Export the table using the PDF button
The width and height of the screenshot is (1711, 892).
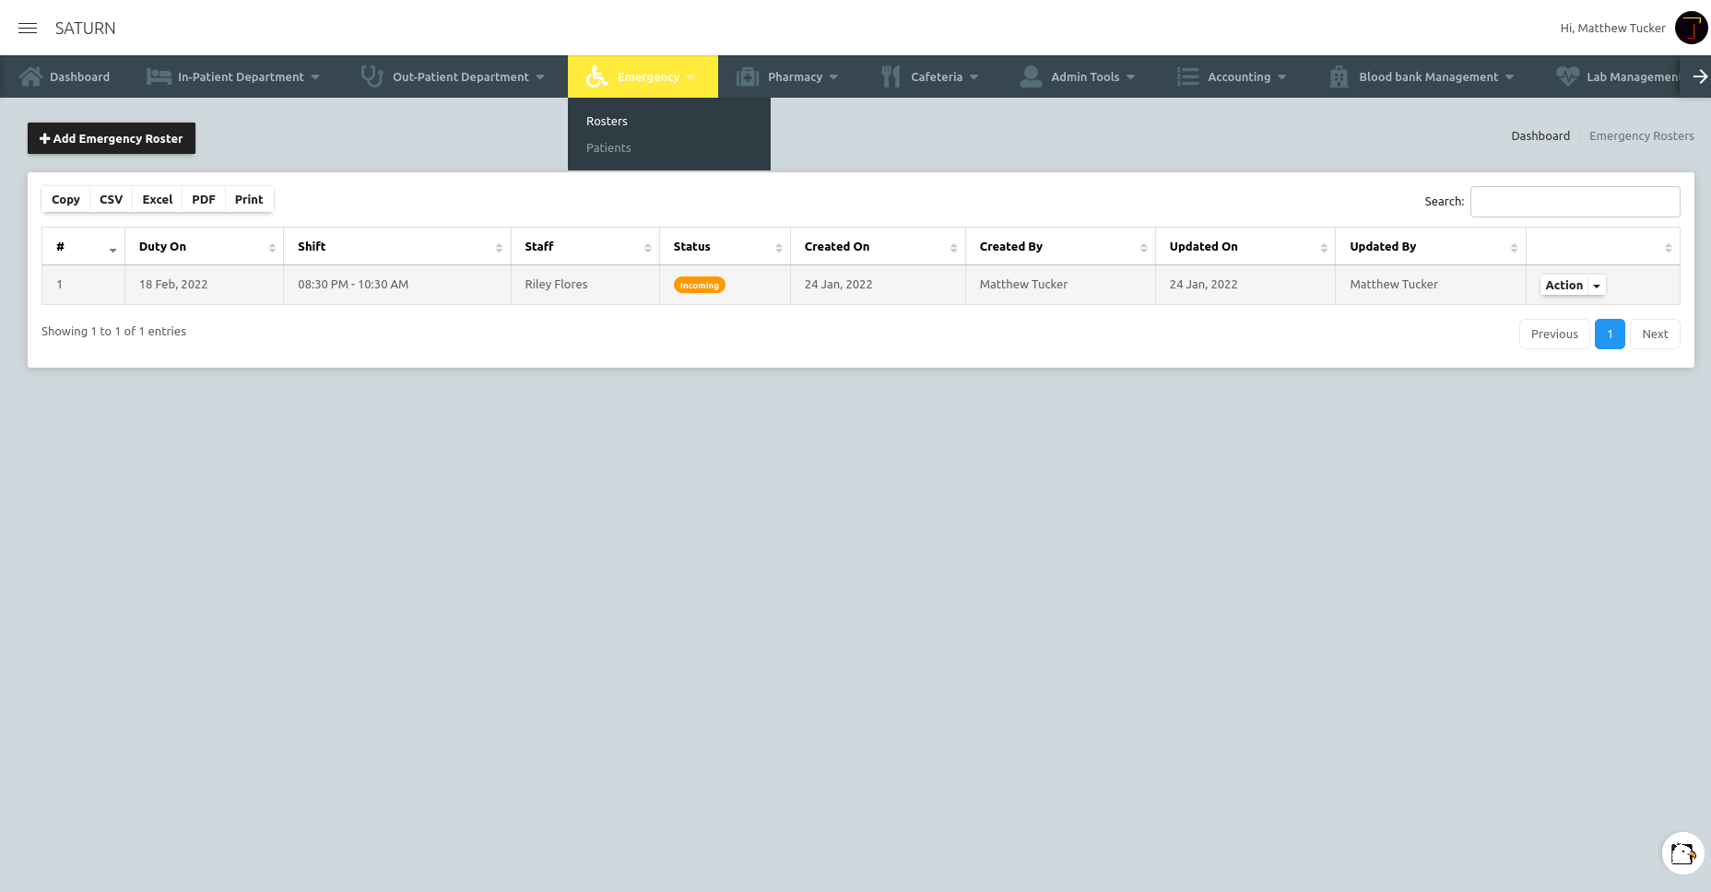pyautogui.click(x=203, y=199)
